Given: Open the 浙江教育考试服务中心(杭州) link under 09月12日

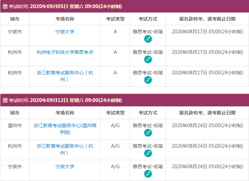Looking at the screenshot, I should (x=65, y=149).
